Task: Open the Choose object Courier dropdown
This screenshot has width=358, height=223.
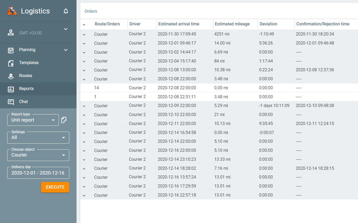Action: pyautogui.click(x=38, y=155)
